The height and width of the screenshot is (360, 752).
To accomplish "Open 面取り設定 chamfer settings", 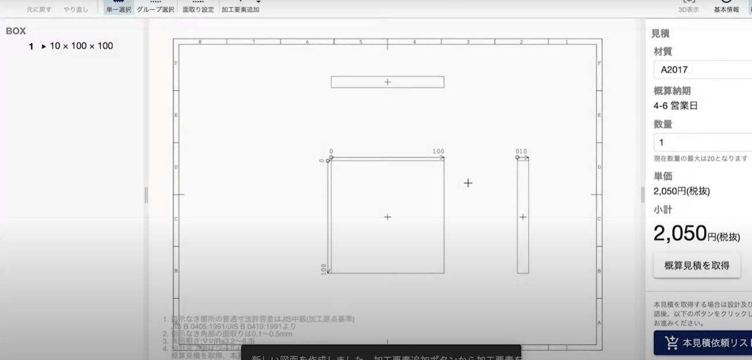I will tap(198, 7).
